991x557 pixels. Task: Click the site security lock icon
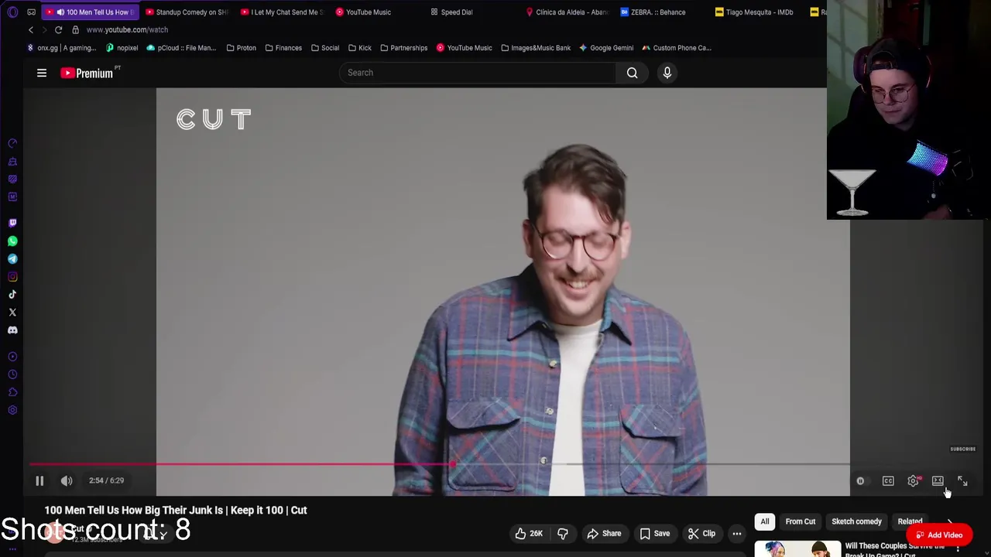pyautogui.click(x=75, y=29)
